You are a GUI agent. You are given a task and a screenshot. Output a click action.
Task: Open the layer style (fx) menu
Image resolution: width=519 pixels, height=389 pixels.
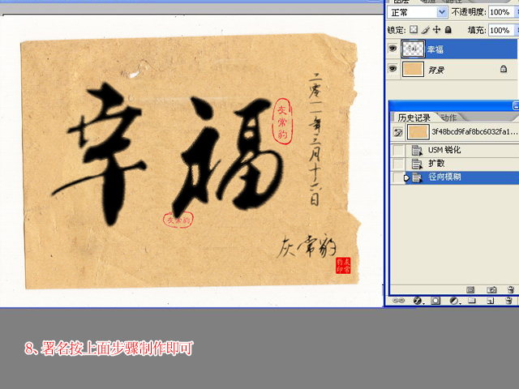[x=418, y=300]
